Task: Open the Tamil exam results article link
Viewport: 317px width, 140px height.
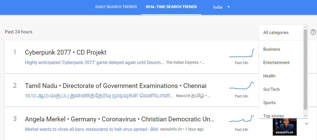Action: click(x=99, y=96)
